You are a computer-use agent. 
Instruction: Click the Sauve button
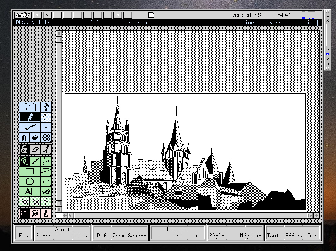pos(81,236)
